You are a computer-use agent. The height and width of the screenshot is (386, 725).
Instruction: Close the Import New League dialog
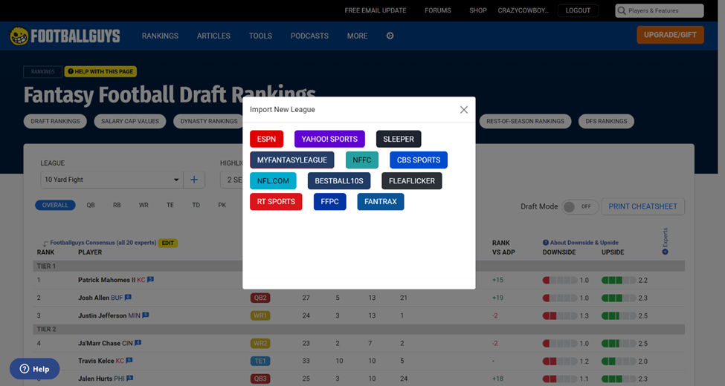(x=464, y=109)
